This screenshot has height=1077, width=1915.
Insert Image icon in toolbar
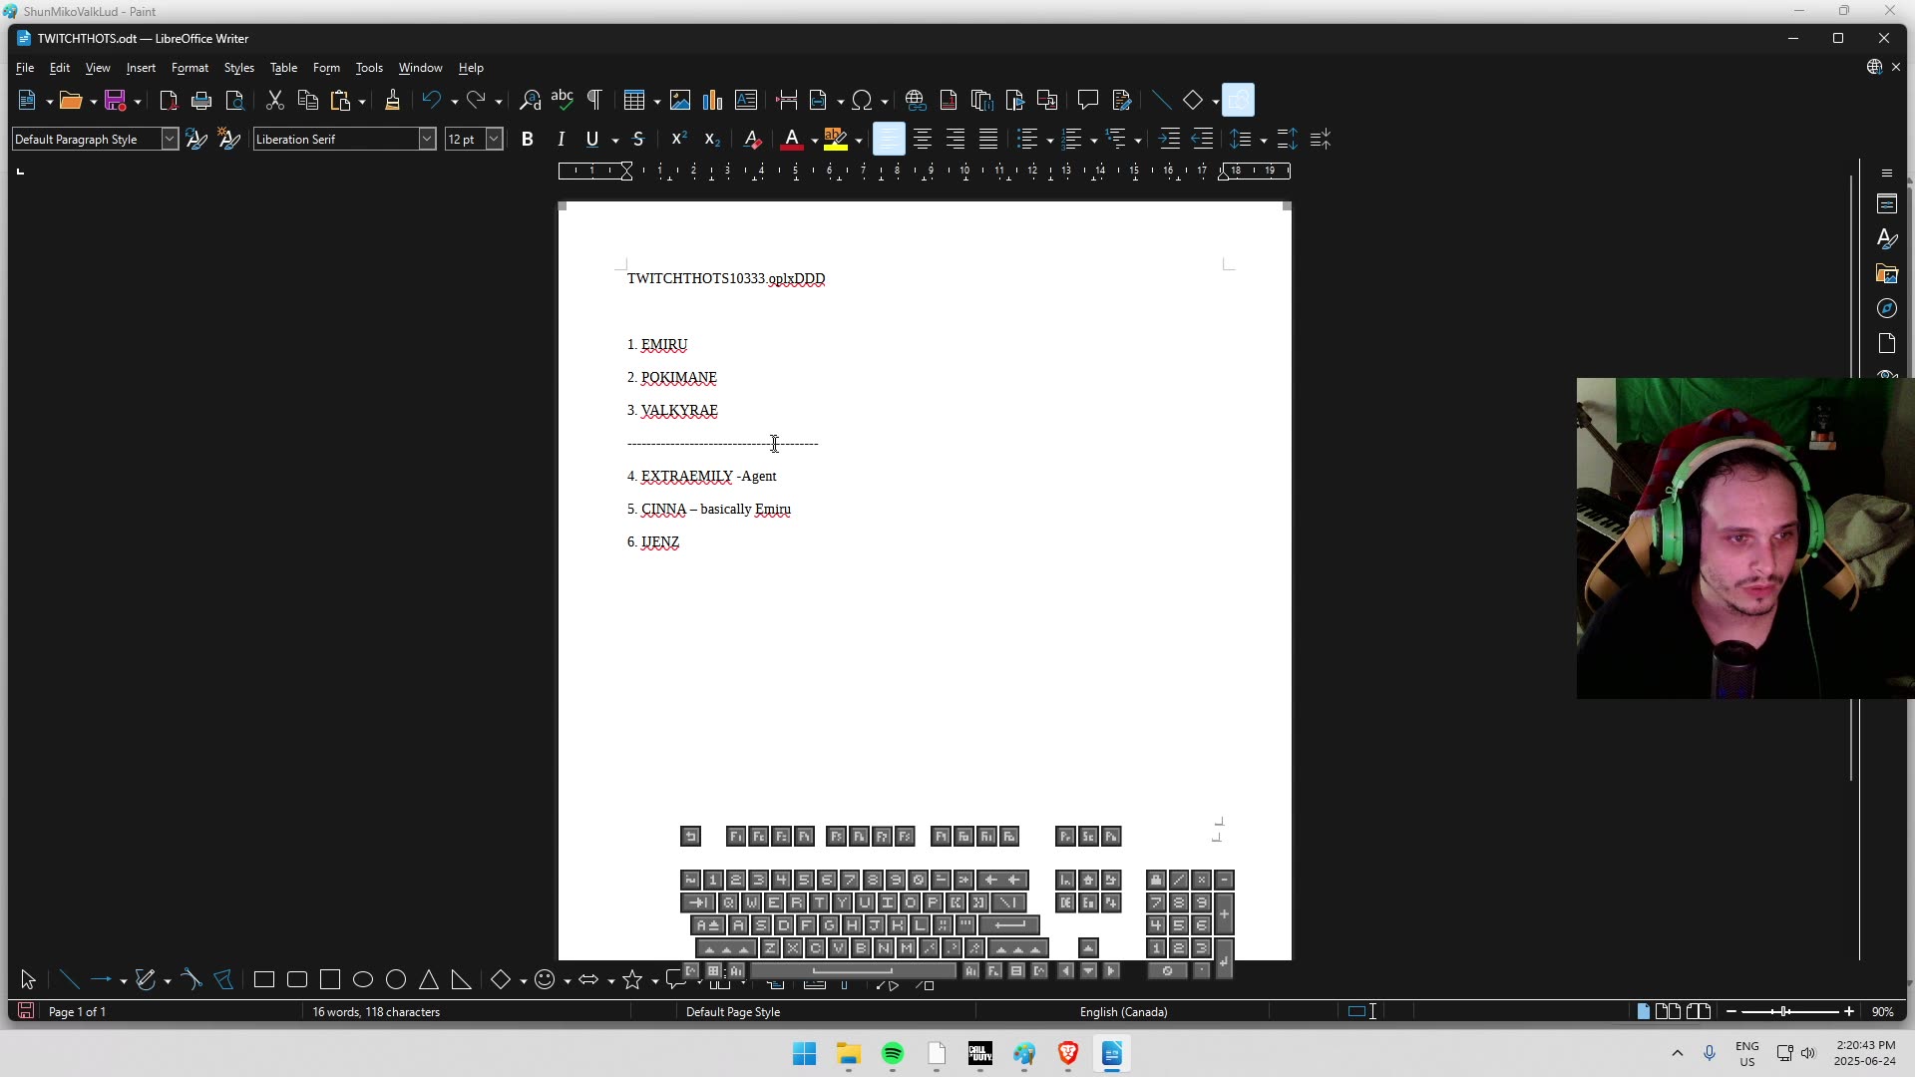click(x=680, y=100)
